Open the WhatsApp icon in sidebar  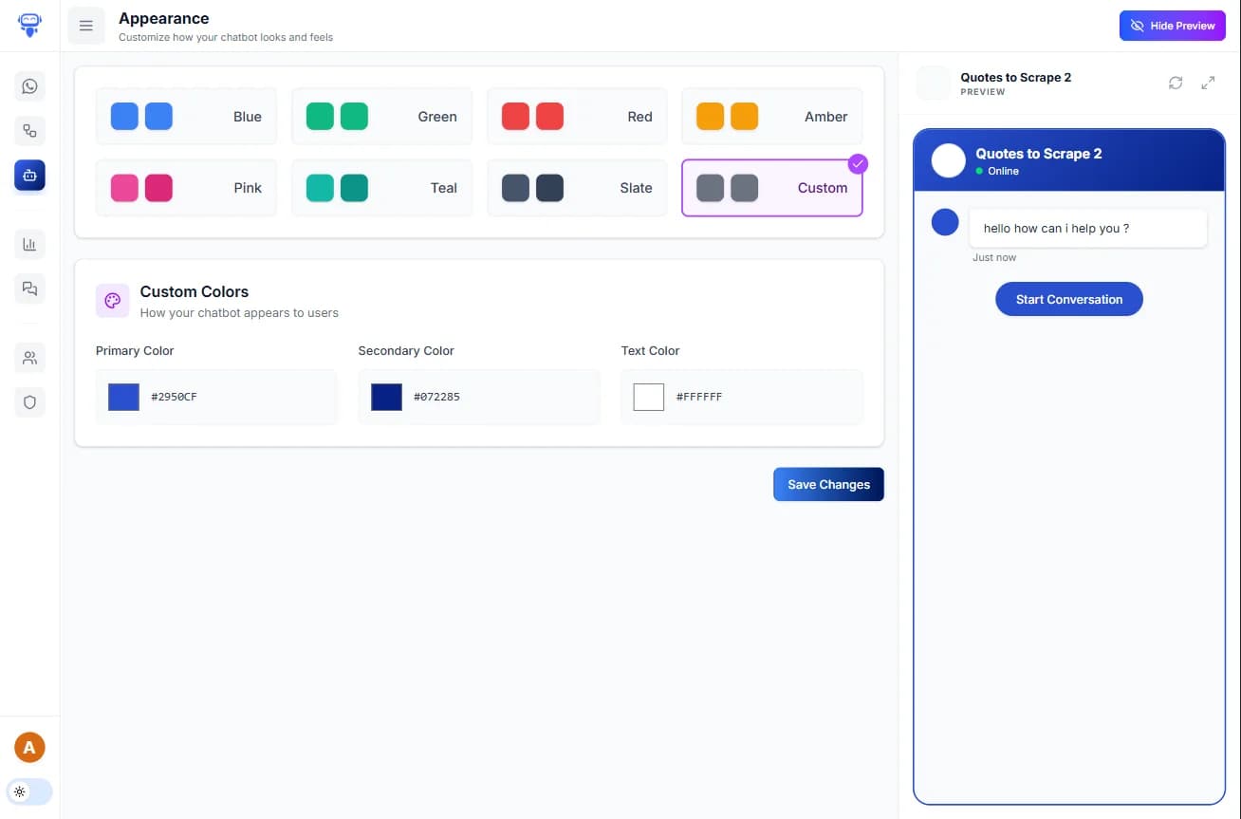point(29,86)
